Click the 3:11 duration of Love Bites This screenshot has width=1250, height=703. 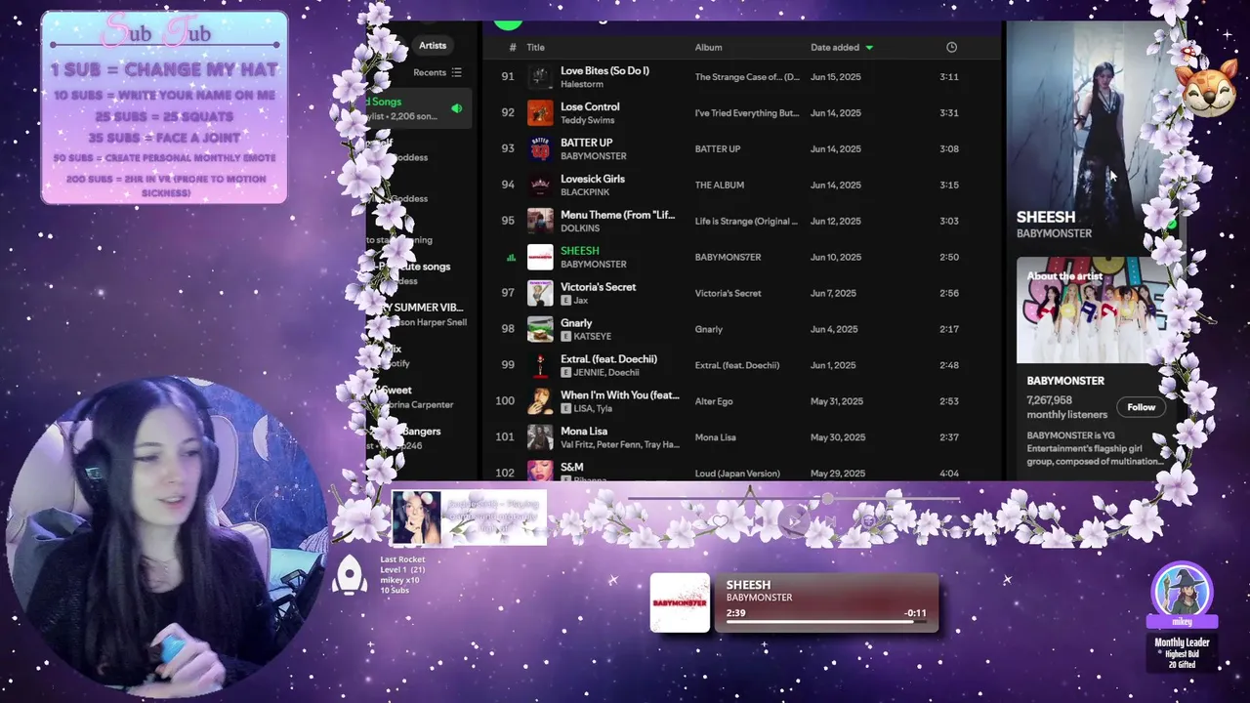pos(948,77)
